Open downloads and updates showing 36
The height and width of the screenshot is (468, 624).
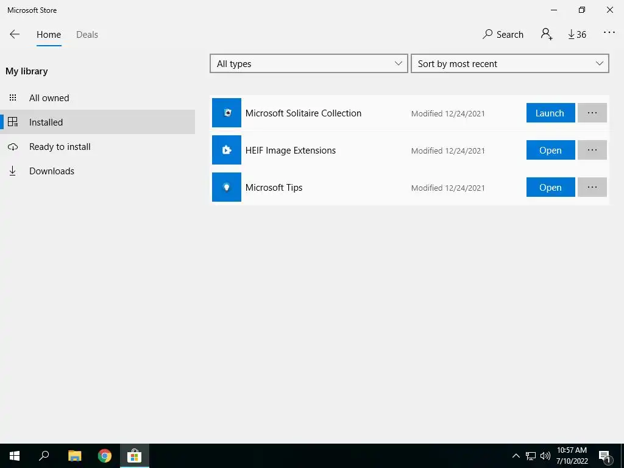click(x=577, y=35)
